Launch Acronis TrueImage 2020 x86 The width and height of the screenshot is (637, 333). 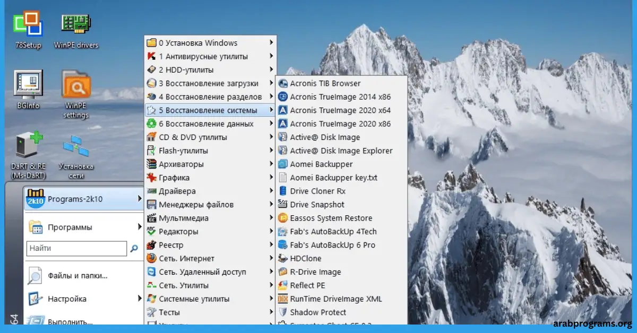[x=341, y=124]
